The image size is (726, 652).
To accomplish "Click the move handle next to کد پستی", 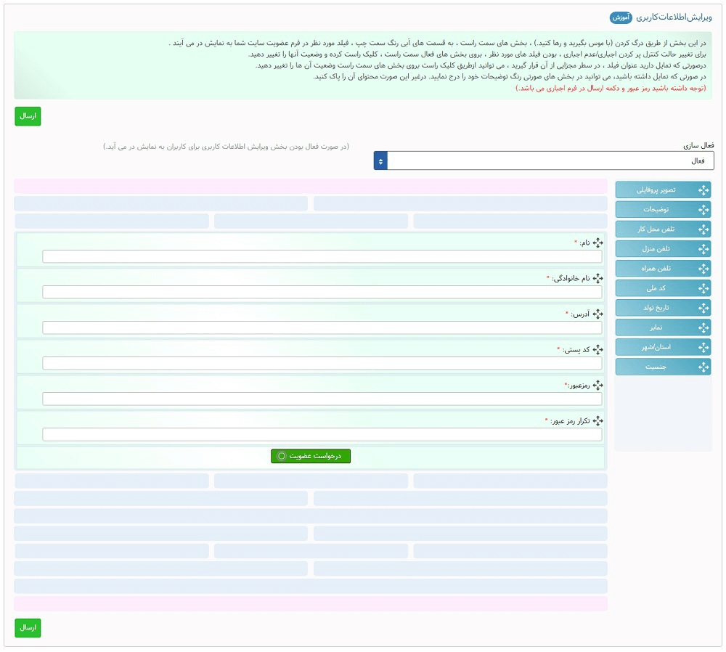I will (x=597, y=349).
